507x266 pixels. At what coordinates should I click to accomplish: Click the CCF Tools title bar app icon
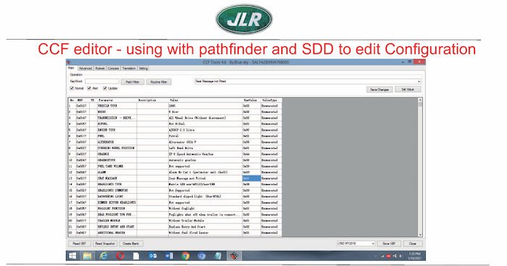[69, 62]
